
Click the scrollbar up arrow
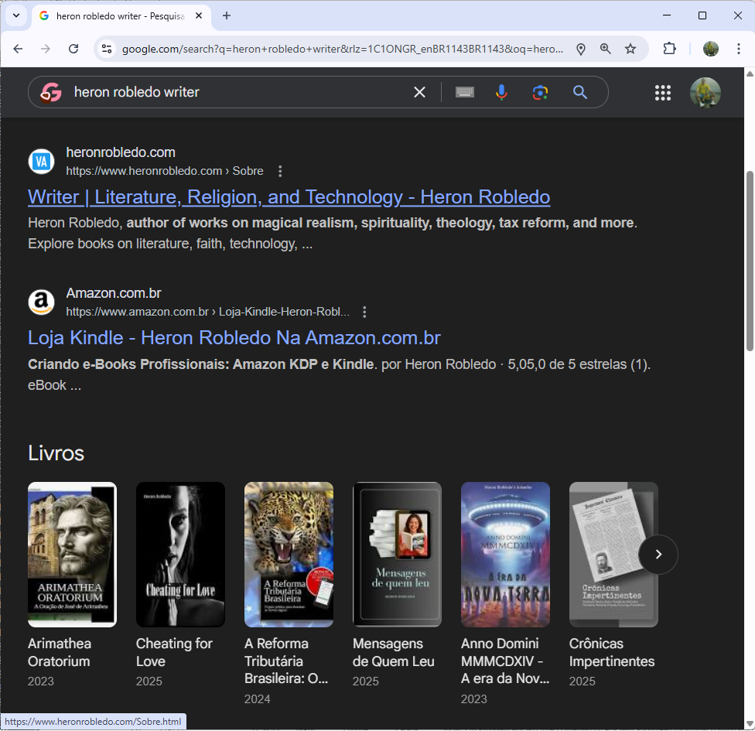750,74
